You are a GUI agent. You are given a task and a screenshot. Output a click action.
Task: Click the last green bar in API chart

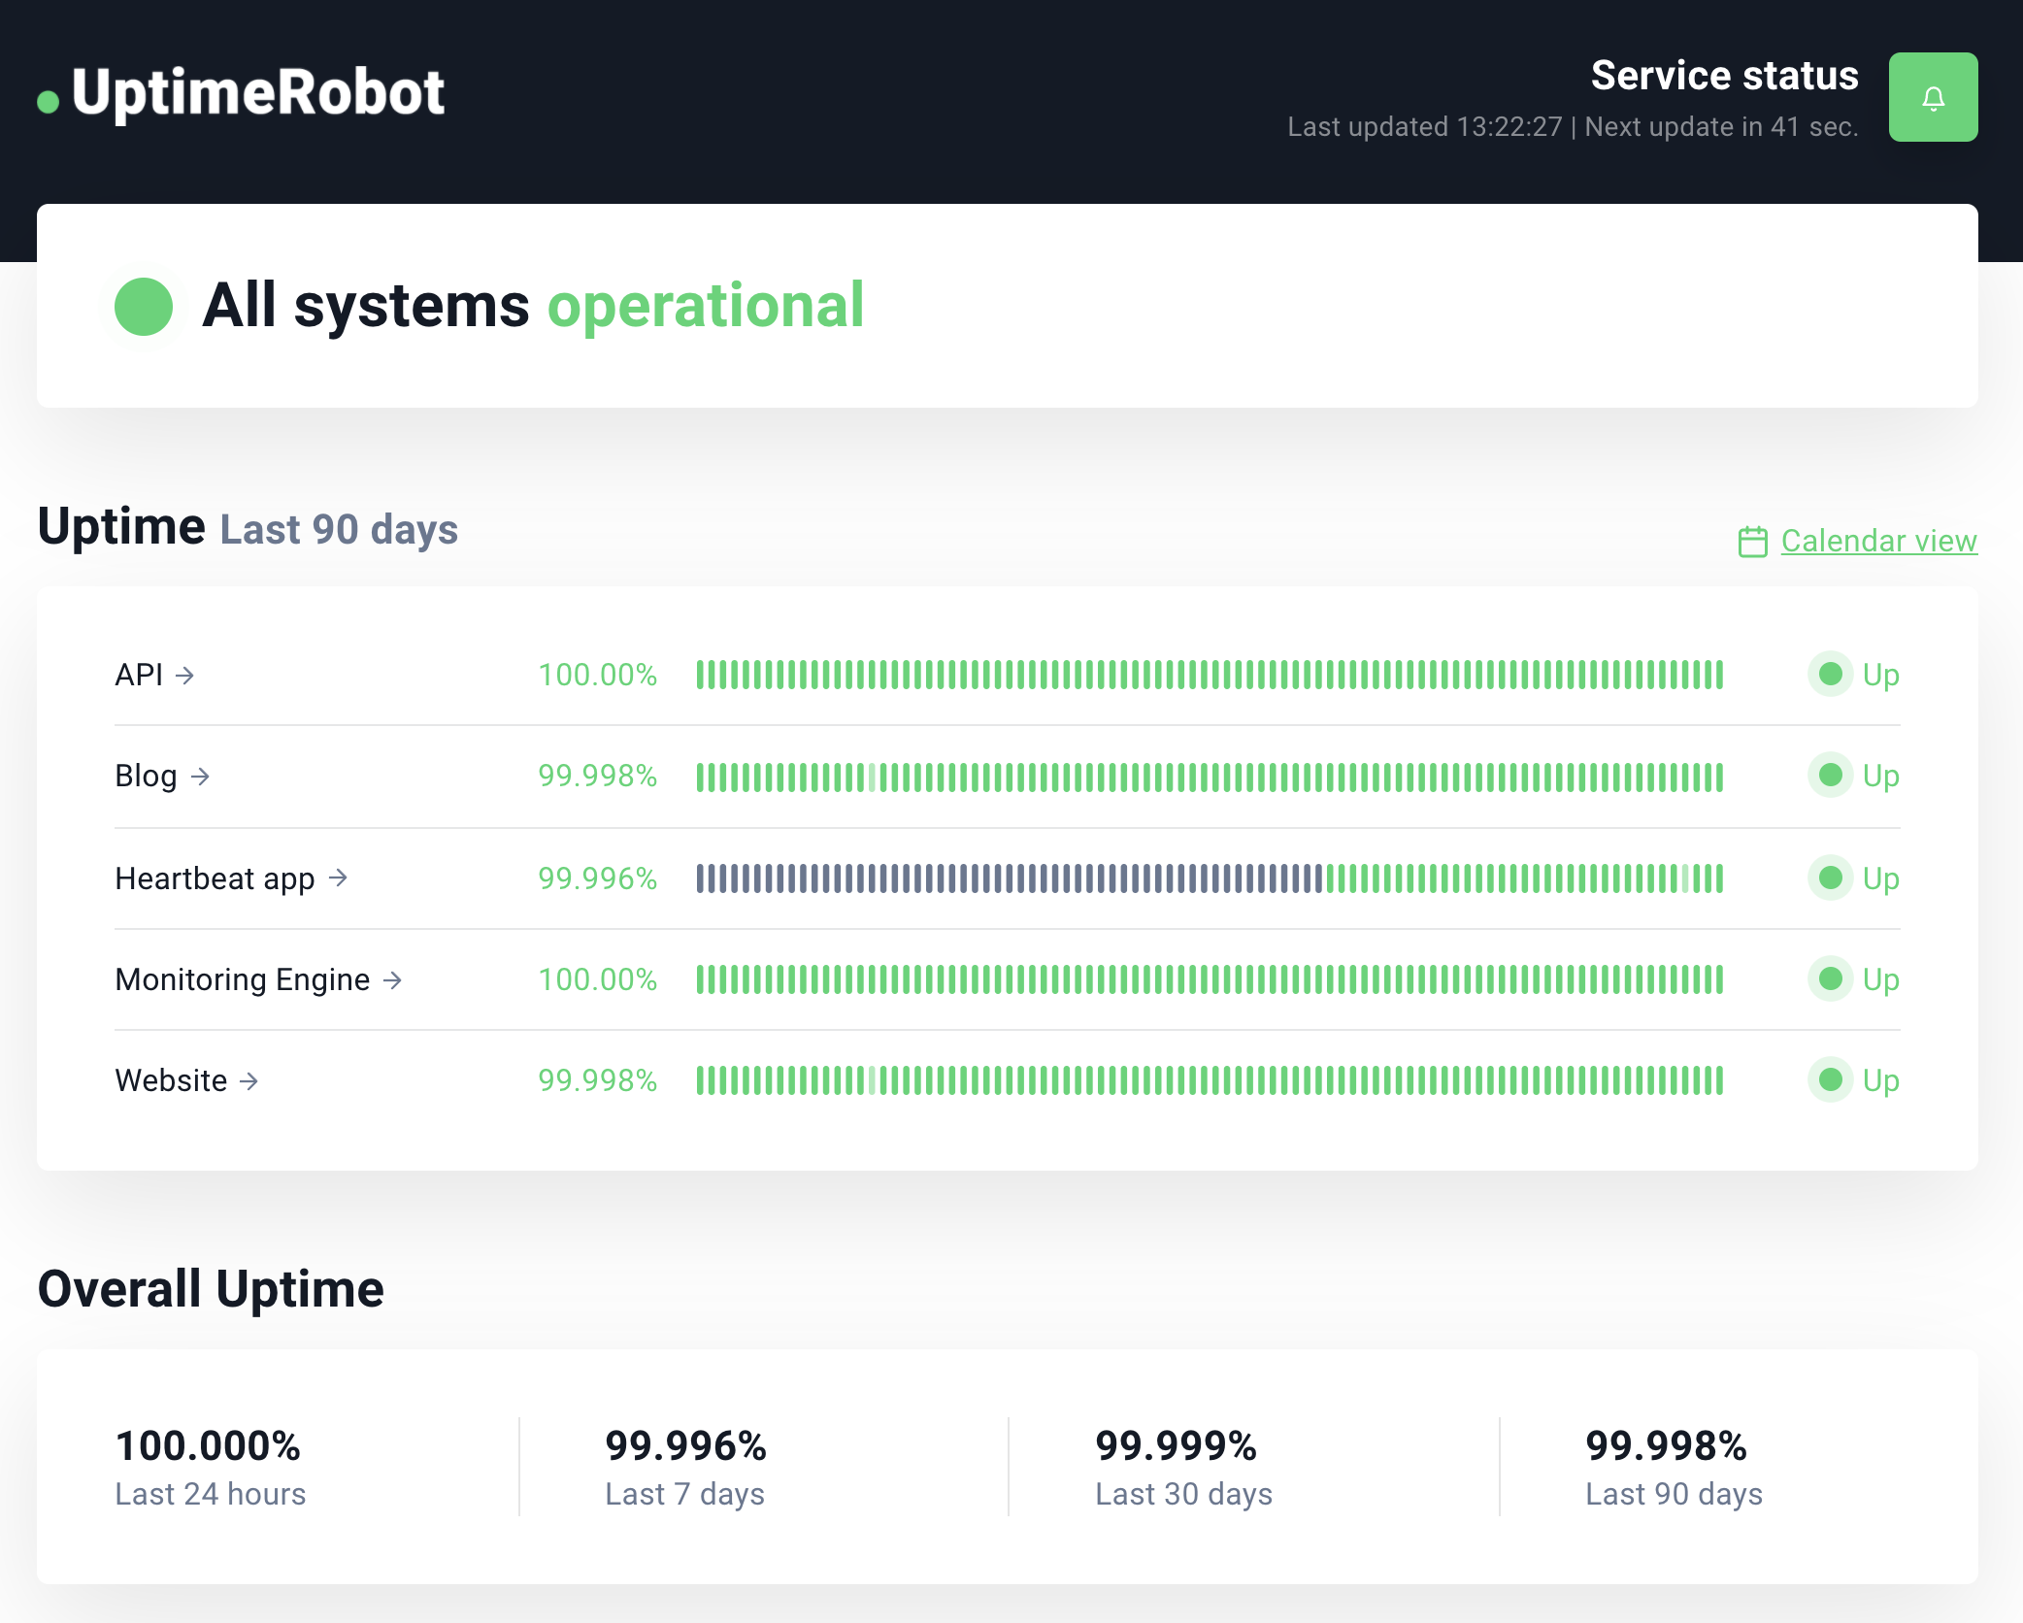[1719, 675]
